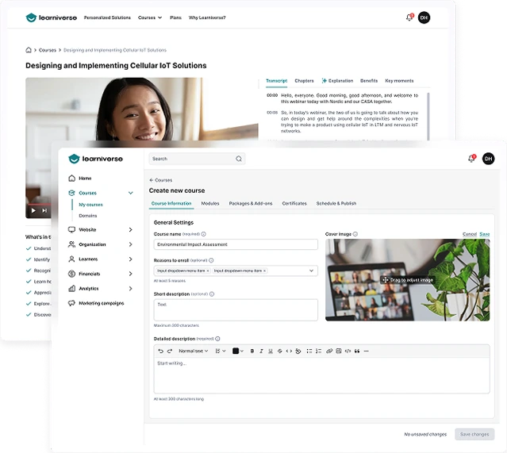507x453 pixels.
Task: Apply strikethrough formatting in editor
Action: click(280, 351)
